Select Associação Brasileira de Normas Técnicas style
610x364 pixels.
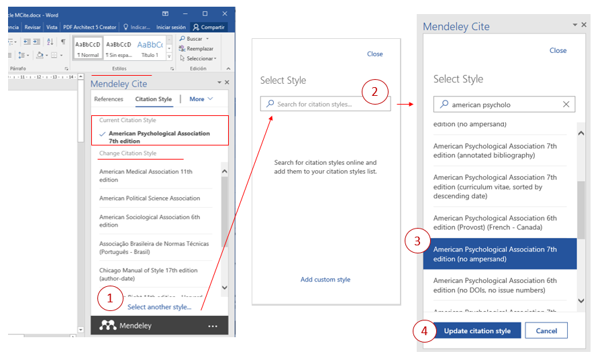pos(156,248)
